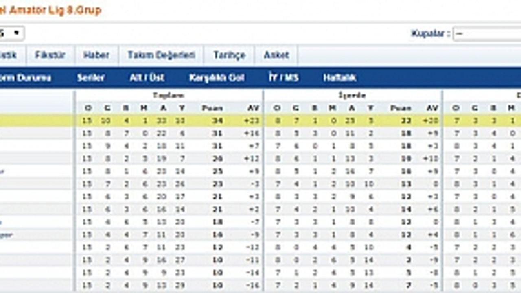
Task: Open the Fikstür tab
Action: point(50,55)
